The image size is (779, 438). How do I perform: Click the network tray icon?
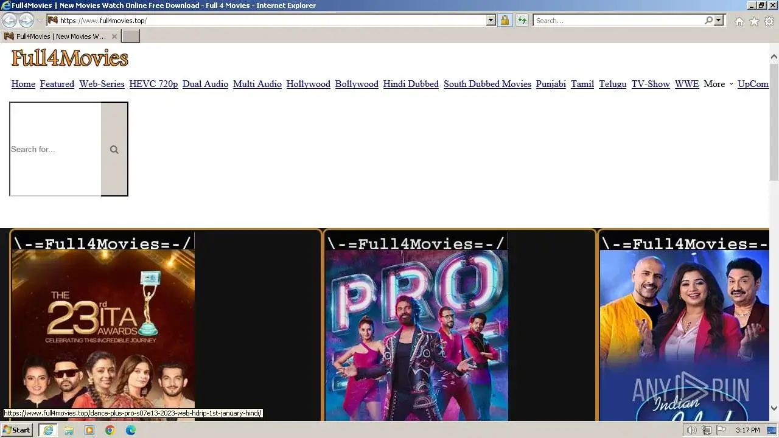pos(707,430)
